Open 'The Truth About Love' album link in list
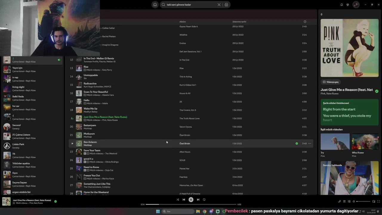This screenshot has height=215, width=382. point(190,119)
